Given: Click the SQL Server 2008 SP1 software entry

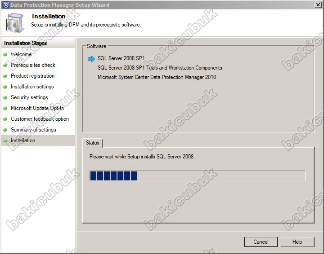Looking at the screenshot, I should [x=121, y=58].
